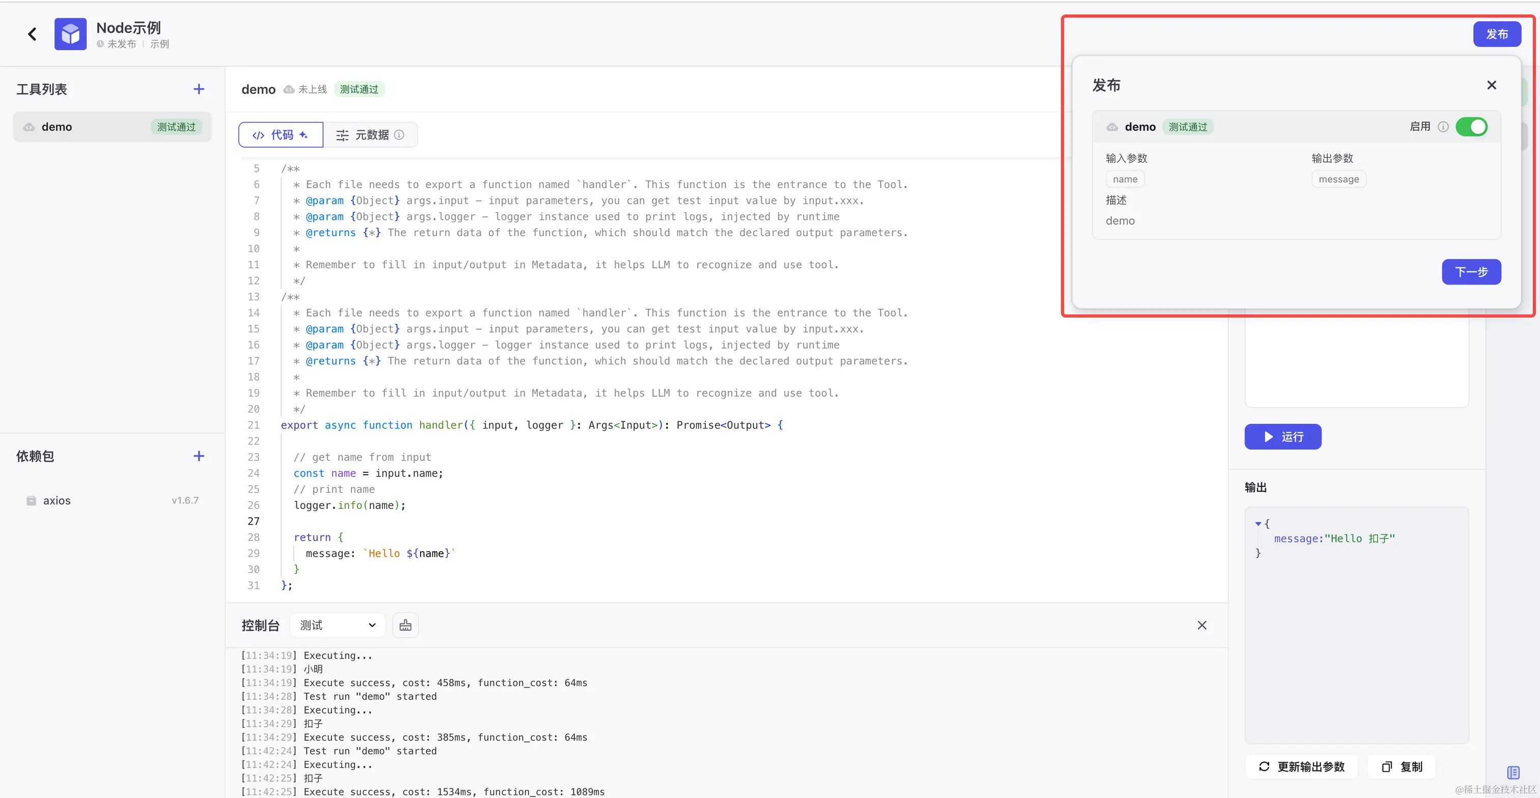Click the 更新输出参数 button
This screenshot has height=798, width=1540.
click(x=1302, y=766)
